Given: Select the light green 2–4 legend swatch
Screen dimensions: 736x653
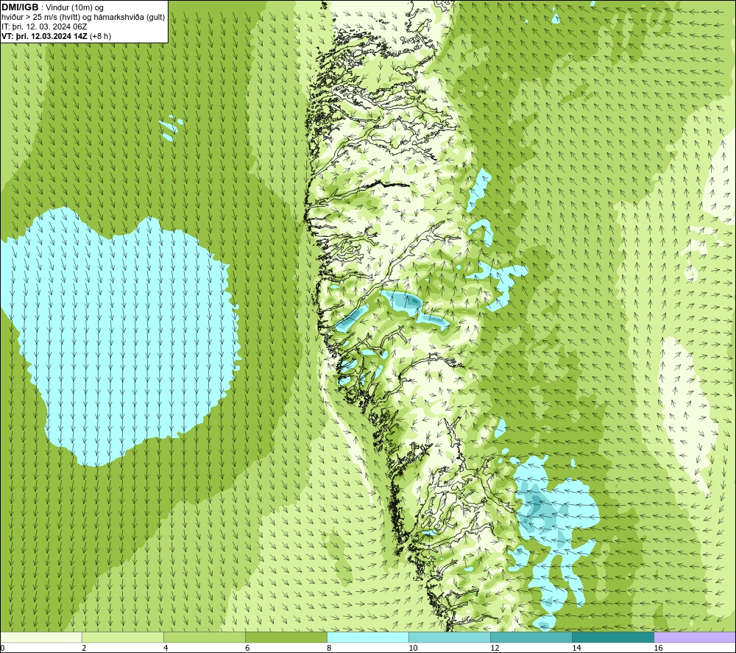Looking at the screenshot, I should [x=122, y=637].
